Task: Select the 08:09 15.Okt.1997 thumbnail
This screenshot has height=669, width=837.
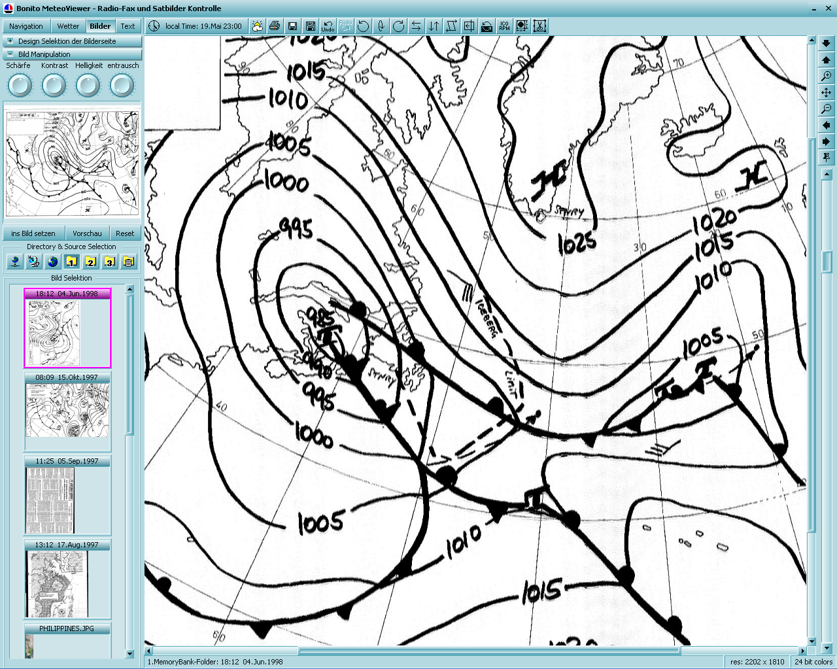Action: tap(67, 410)
